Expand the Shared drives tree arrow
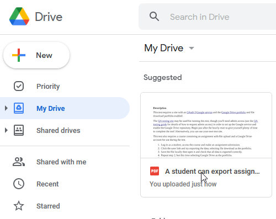Screen dimensions: 276x219 [x=6, y=130]
